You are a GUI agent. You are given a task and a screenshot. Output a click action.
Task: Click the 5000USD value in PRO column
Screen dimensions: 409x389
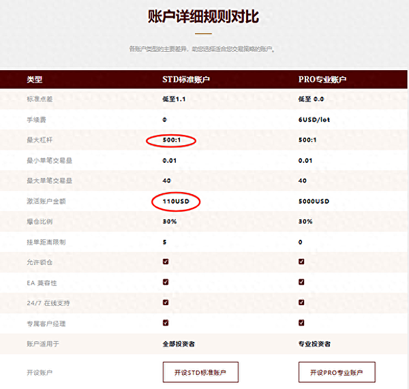pos(314,202)
